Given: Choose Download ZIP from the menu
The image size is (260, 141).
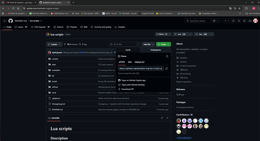Looking at the screenshot, I should click(127, 89).
